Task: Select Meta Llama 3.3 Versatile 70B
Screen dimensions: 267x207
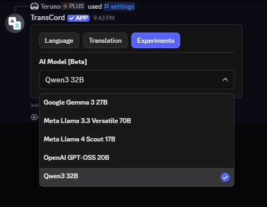Action: (137, 121)
